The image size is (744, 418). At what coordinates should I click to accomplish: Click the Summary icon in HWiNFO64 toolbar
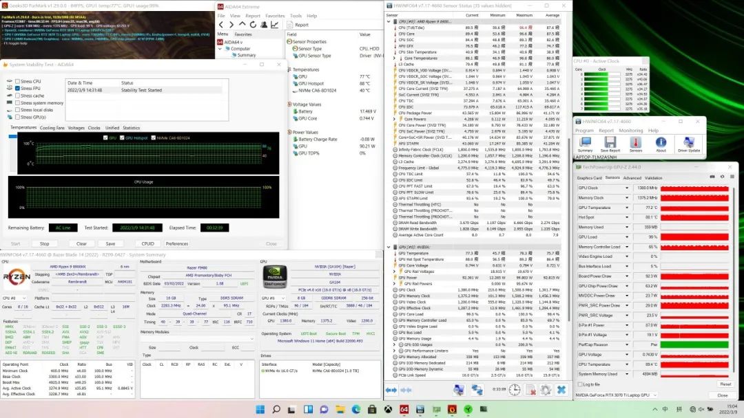click(585, 143)
